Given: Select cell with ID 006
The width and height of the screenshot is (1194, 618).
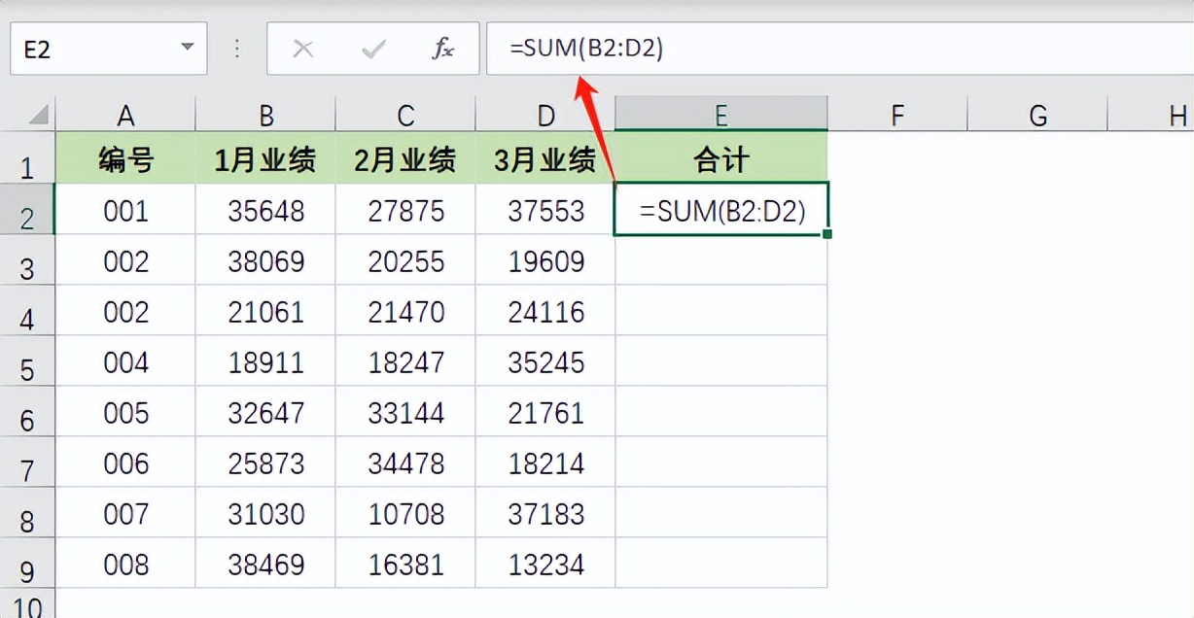Looking at the screenshot, I should click(x=125, y=463).
